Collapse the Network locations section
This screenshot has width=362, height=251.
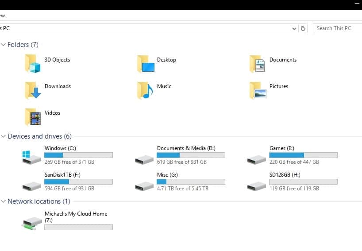pos(3,201)
